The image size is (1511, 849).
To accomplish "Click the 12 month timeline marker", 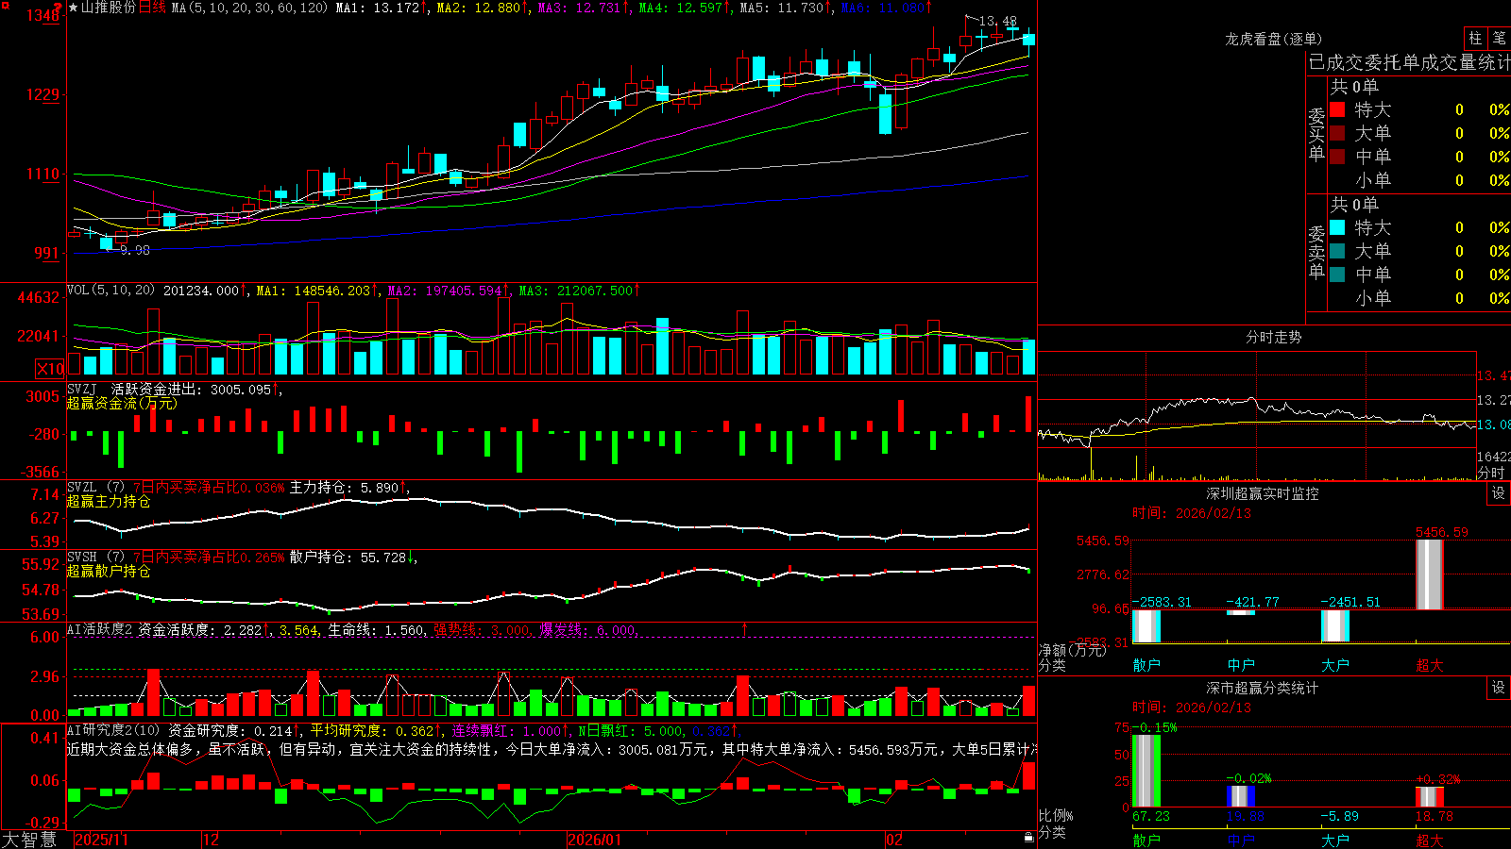I will 212,840.
